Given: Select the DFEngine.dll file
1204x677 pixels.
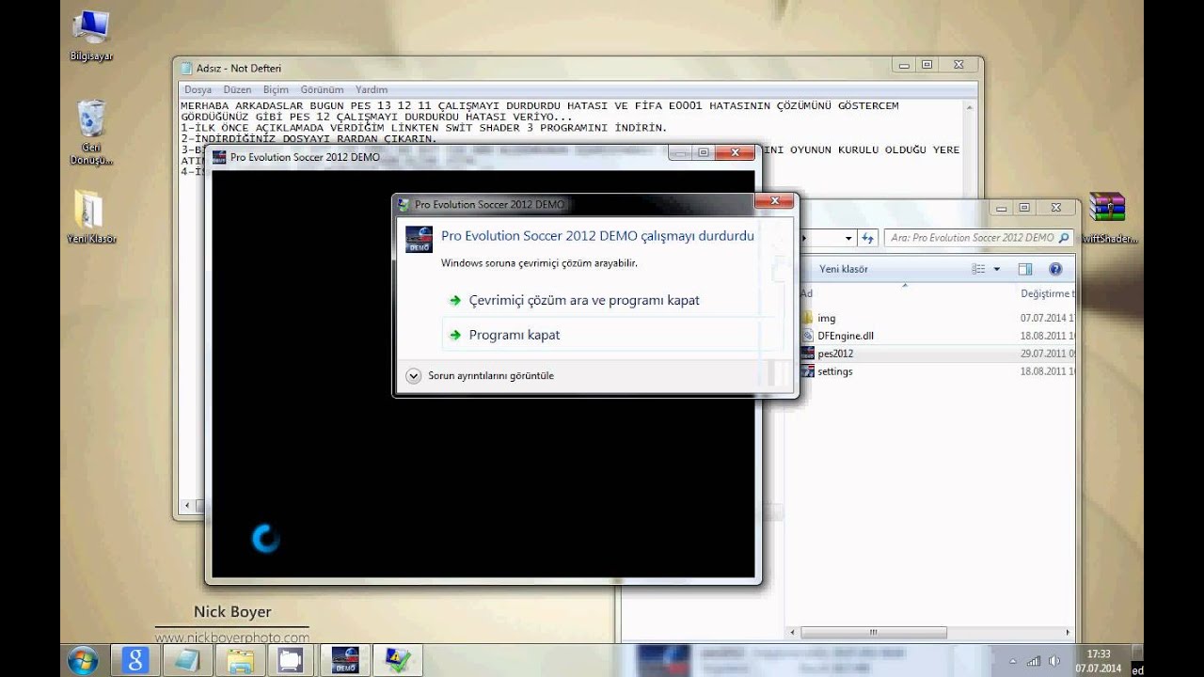Looking at the screenshot, I should pyautogui.click(x=846, y=336).
